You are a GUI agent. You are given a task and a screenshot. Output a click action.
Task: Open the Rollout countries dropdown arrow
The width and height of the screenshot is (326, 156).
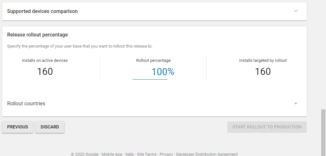click(296, 104)
